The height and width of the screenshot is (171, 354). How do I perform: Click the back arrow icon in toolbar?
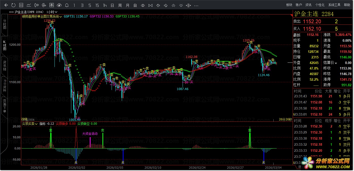coord(6,5)
